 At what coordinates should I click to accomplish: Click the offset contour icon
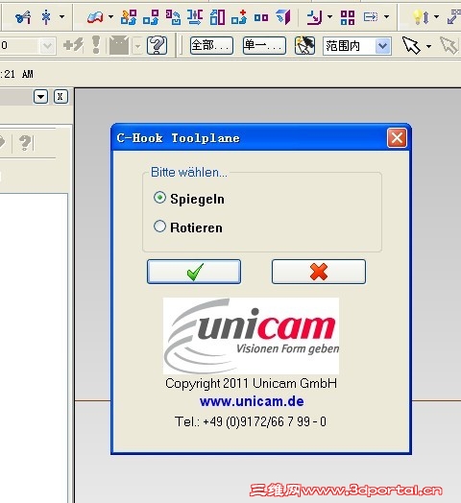[x=314, y=16]
